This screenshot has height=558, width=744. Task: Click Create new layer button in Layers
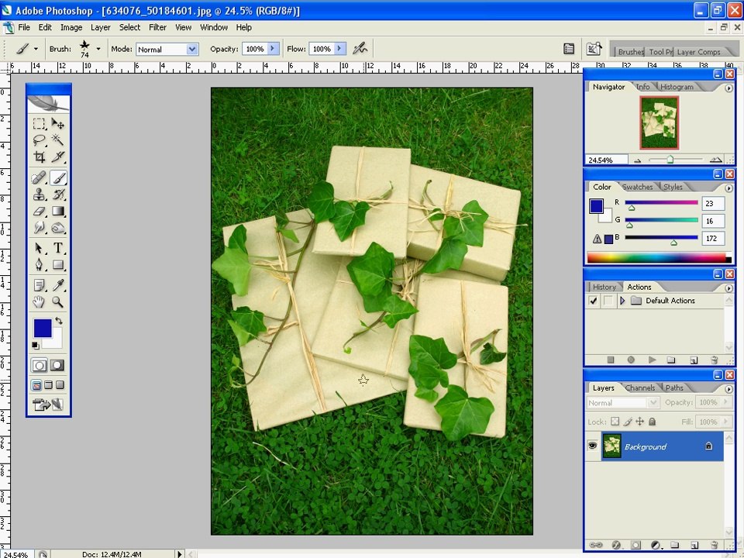click(x=694, y=545)
